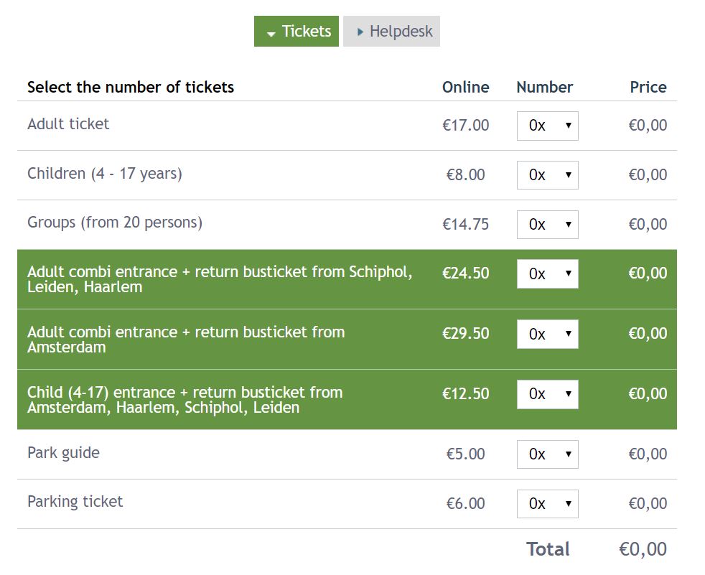The image size is (705, 575).
Task: Select quantity for Schiphol, Leiden, Haarlem combi
Action: (547, 274)
